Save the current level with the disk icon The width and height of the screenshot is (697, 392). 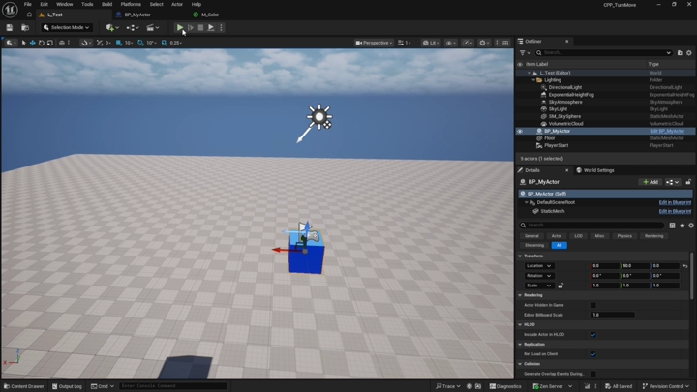(10, 27)
